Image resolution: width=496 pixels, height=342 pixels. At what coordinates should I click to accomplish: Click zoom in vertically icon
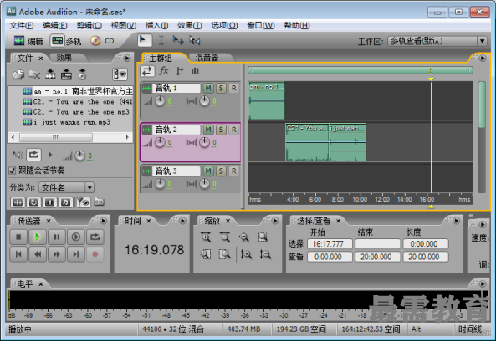coord(246,254)
